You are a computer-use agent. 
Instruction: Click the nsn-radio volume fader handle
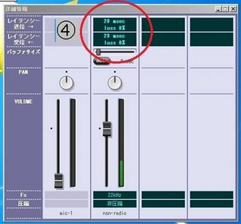click(107, 129)
